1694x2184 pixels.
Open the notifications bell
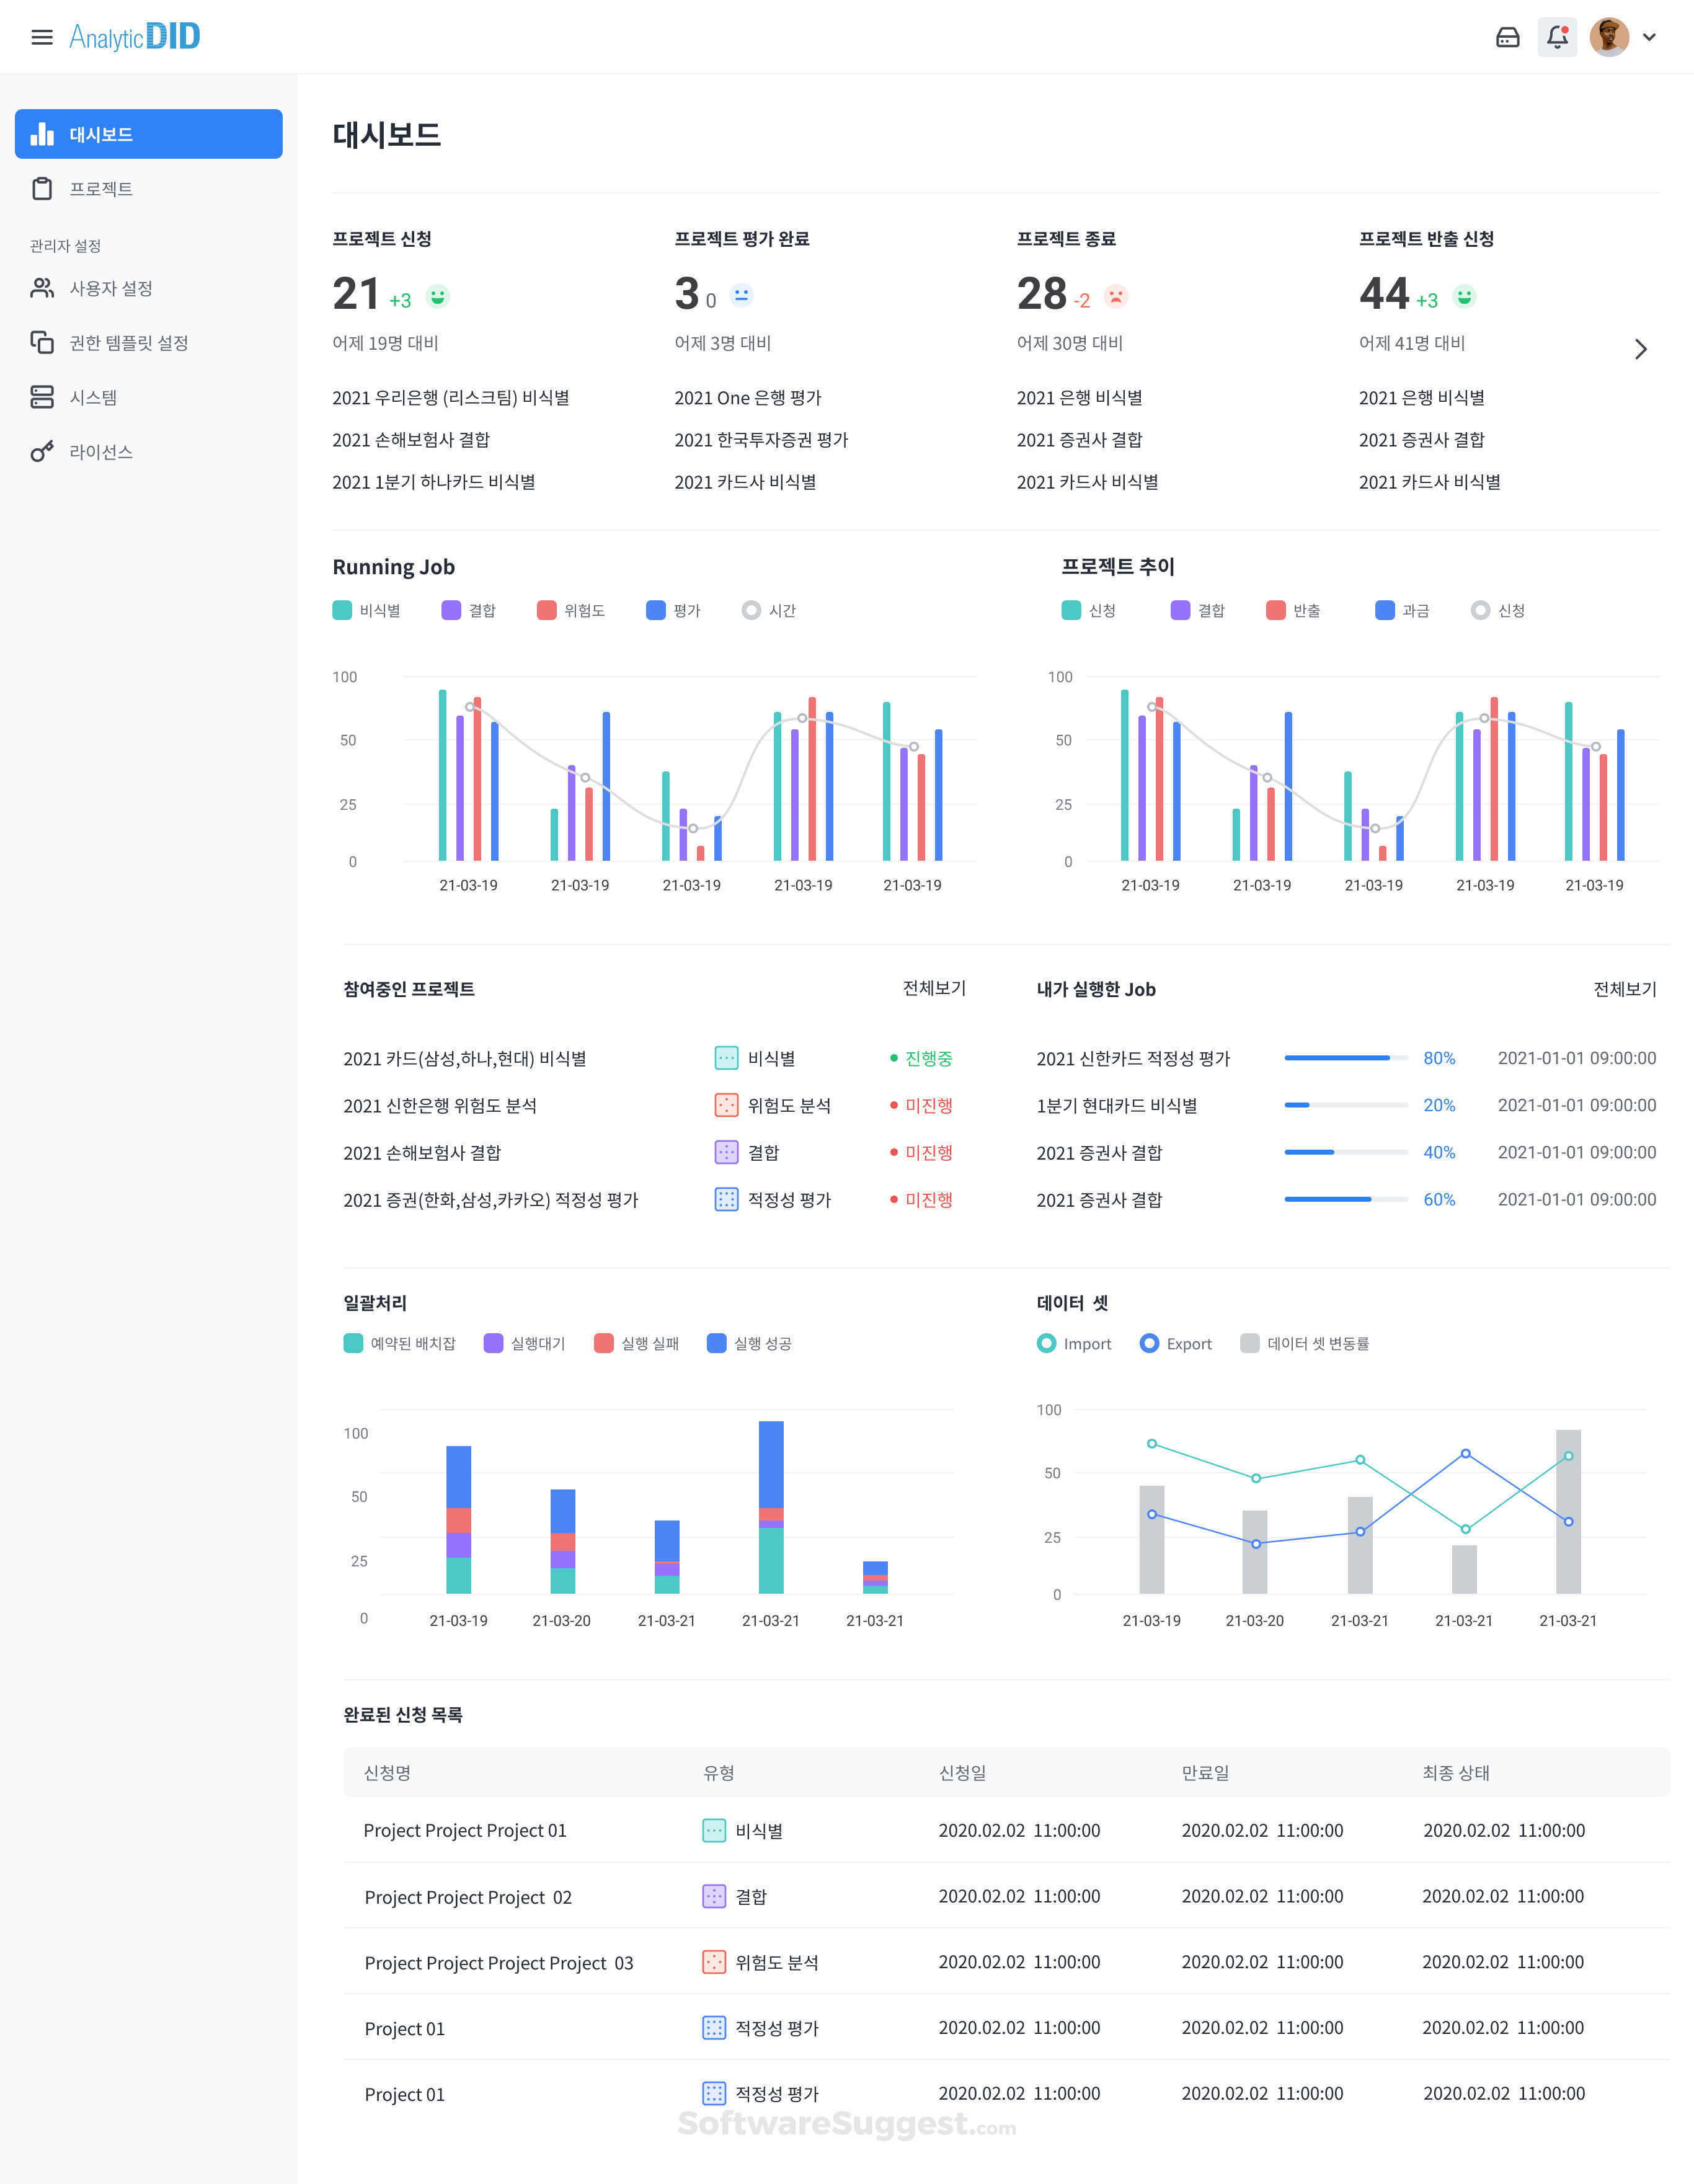pos(1557,36)
